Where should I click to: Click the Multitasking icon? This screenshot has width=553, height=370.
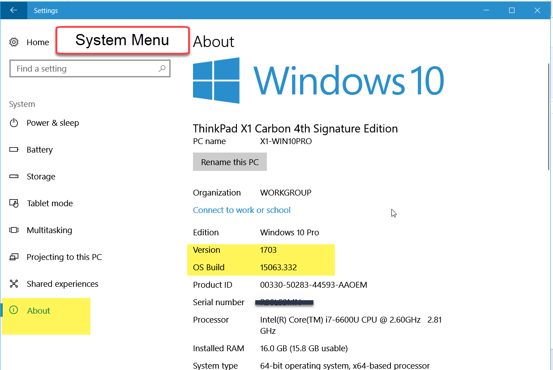(x=14, y=230)
